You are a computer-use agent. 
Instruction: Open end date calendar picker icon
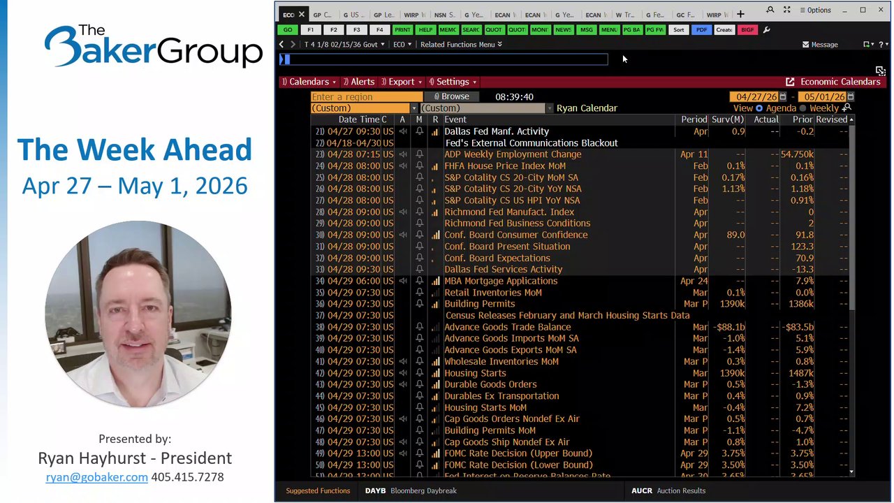coord(850,96)
